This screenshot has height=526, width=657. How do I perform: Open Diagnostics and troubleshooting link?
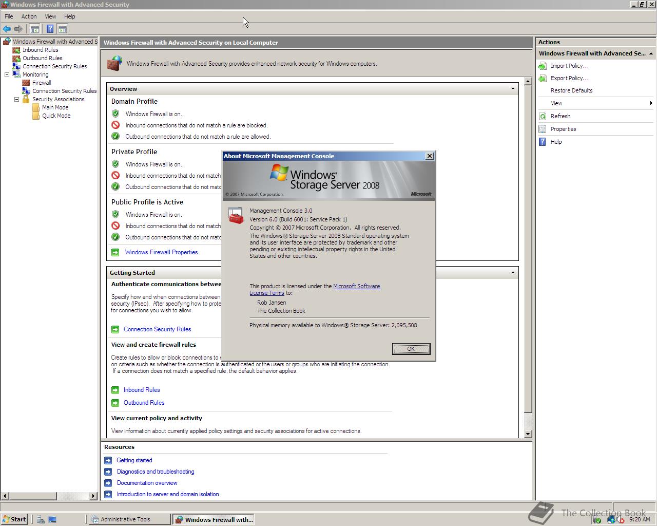coord(156,472)
